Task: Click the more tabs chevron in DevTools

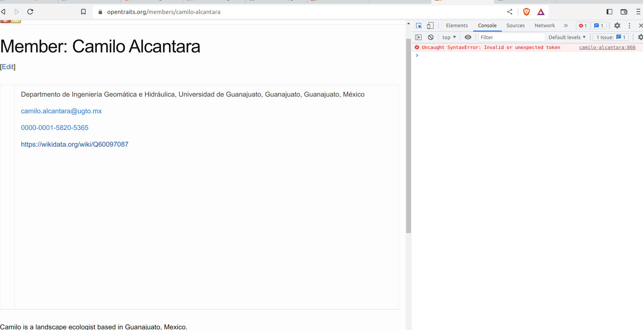Action: point(566,26)
